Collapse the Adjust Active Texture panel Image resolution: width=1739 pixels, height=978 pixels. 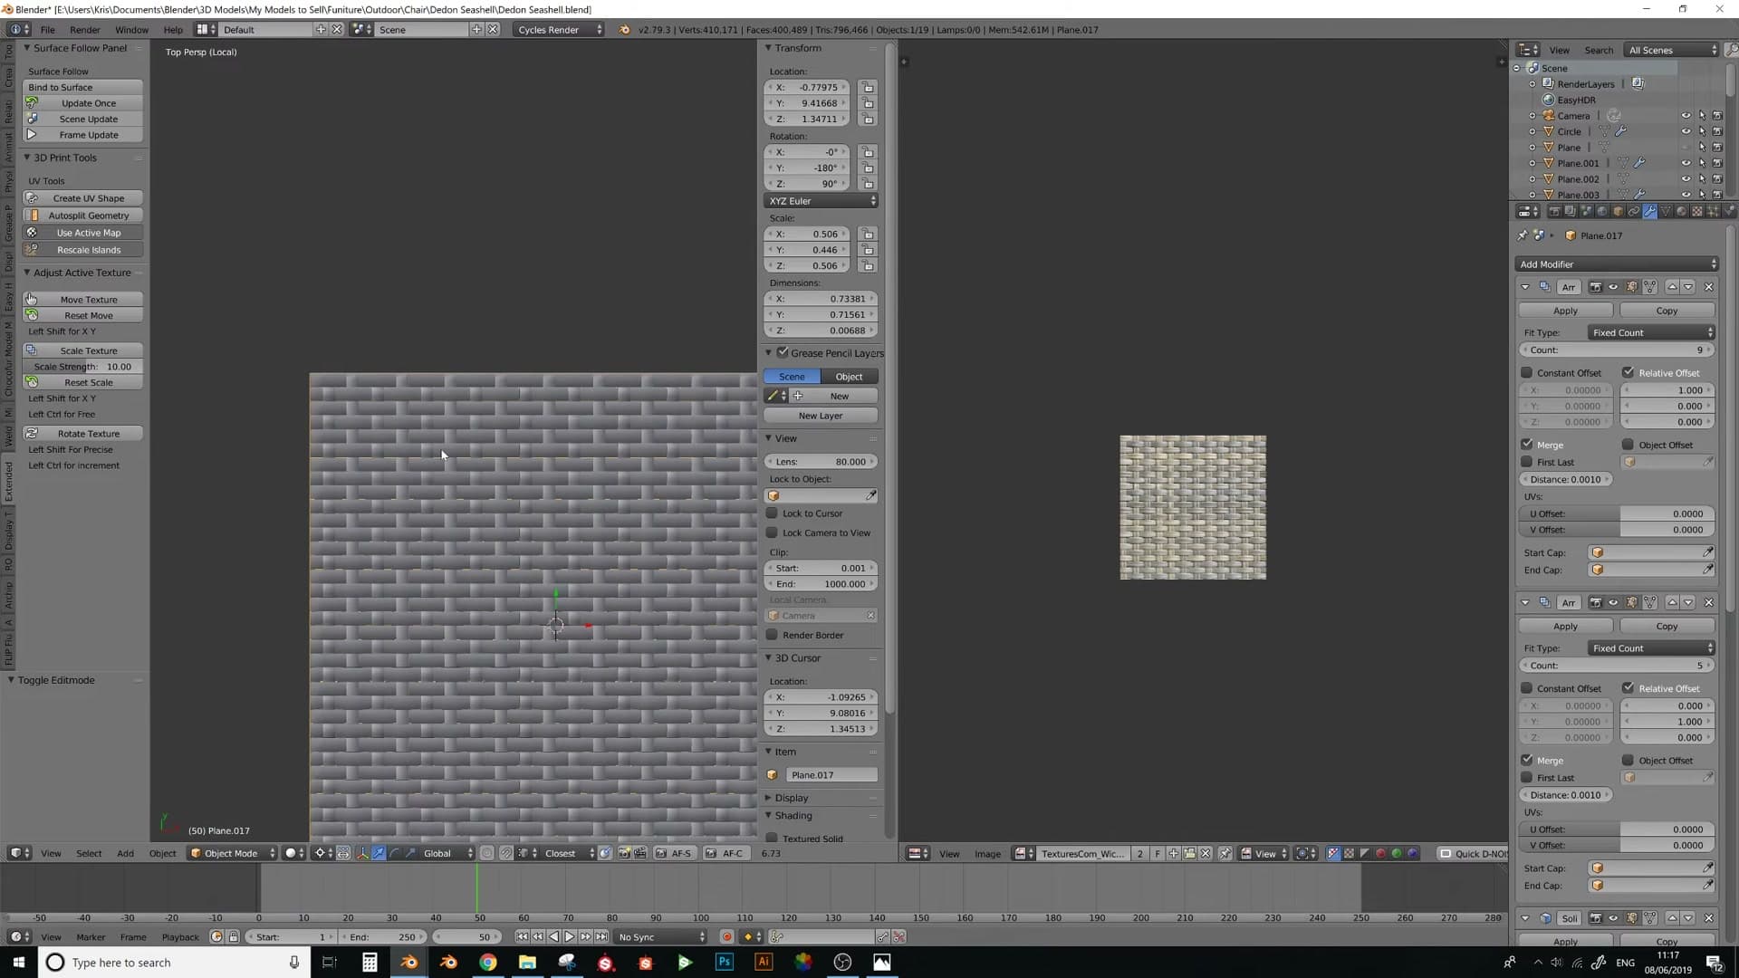[82, 273]
